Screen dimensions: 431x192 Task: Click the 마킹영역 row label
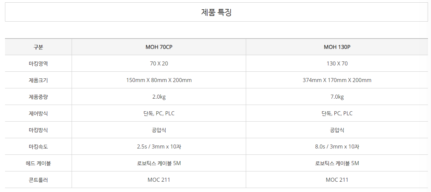pos(38,64)
